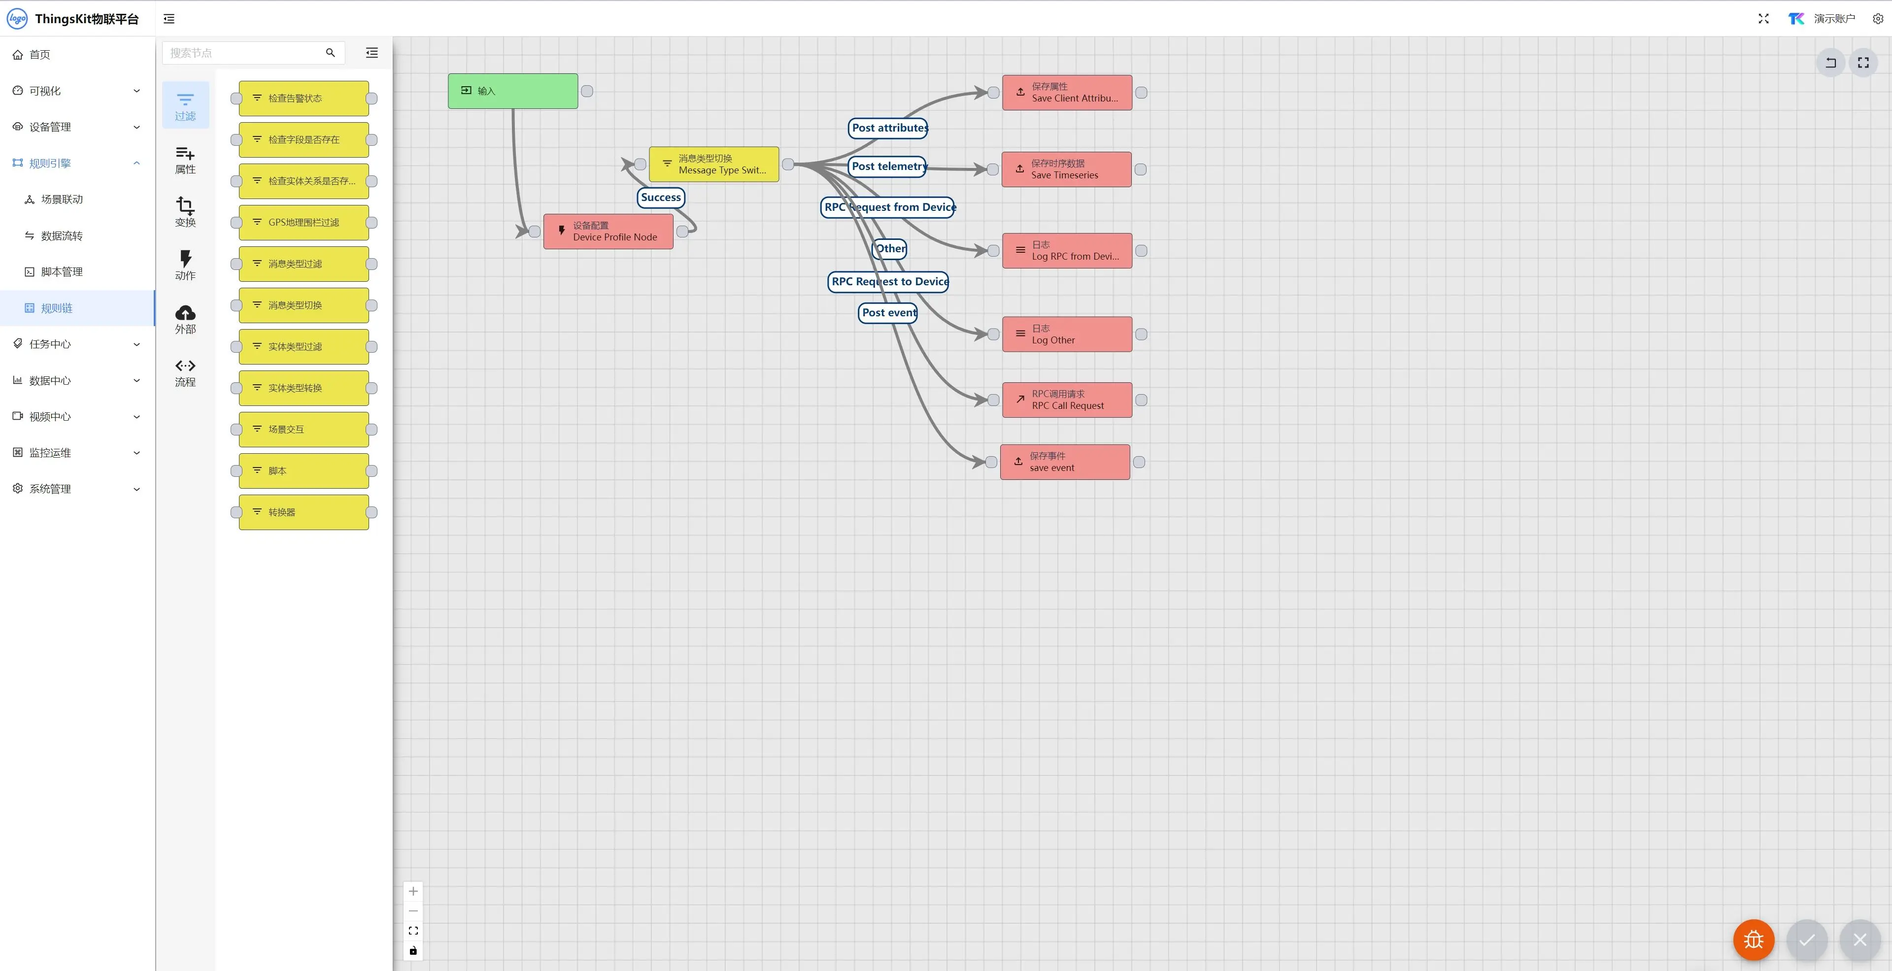Open the 动作 action node category
Image resolution: width=1892 pixels, height=971 pixels.
point(185,265)
